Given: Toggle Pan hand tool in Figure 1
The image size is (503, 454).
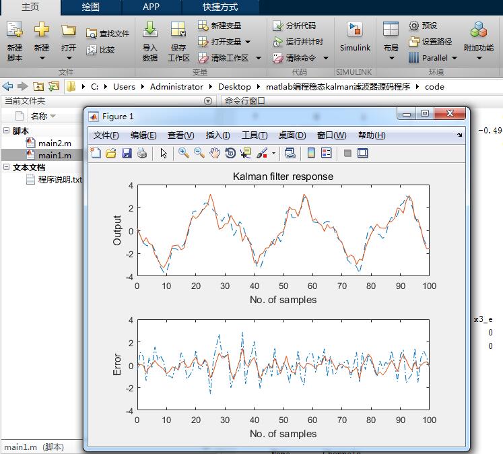Looking at the screenshot, I should point(215,153).
